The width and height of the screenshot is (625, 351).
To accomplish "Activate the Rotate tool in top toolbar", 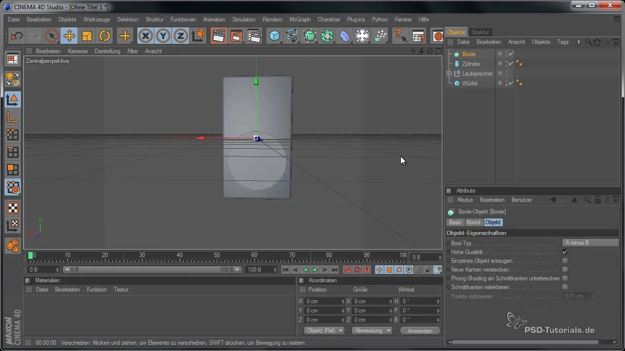I will (x=104, y=36).
